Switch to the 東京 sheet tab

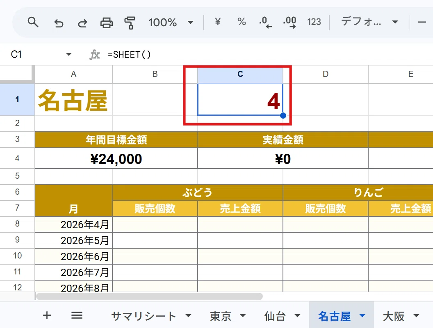tap(220, 316)
